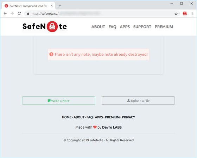This screenshot has height=158, width=197.
Task: Click the SafeNote logo
Action: tap(45, 27)
